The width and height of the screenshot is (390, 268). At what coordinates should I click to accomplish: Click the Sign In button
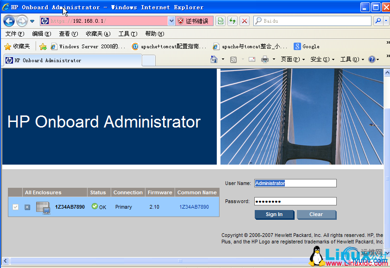point(274,215)
